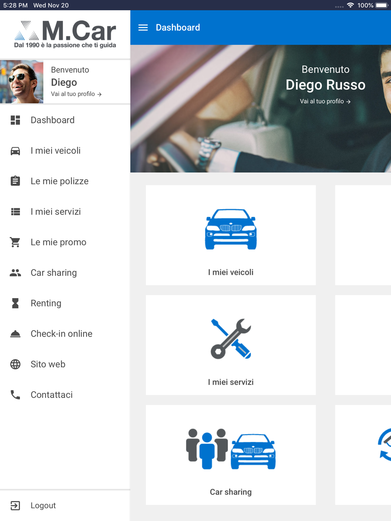Click the phone icon for Contattaci

tap(15, 394)
